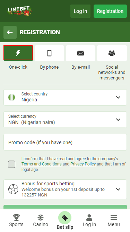Tap the Log in person icon at bottom

(89, 217)
